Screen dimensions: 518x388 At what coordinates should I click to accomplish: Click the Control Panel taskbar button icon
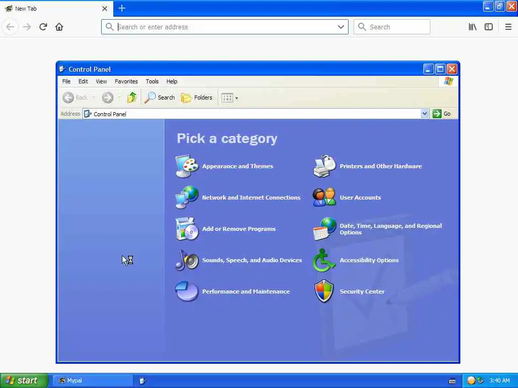click(142, 380)
